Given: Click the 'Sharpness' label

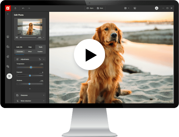Looking at the screenshot, I should (x=24, y=95).
